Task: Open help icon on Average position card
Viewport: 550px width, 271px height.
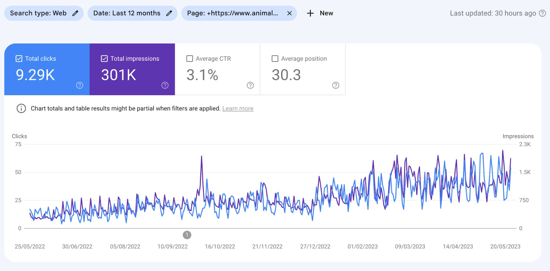Action: pos(335,85)
